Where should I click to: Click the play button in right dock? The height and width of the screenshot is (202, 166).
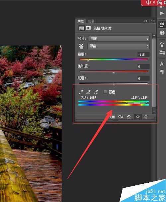click(x=162, y=13)
